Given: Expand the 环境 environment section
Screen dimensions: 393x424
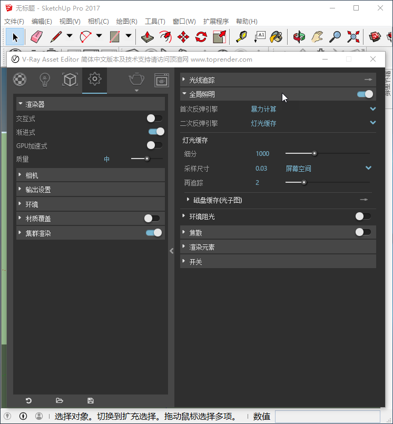Looking at the screenshot, I should pos(90,204).
